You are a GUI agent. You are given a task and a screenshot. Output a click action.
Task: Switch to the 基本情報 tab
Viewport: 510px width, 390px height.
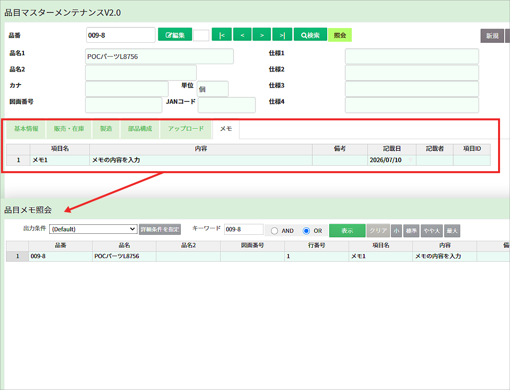[x=26, y=129]
